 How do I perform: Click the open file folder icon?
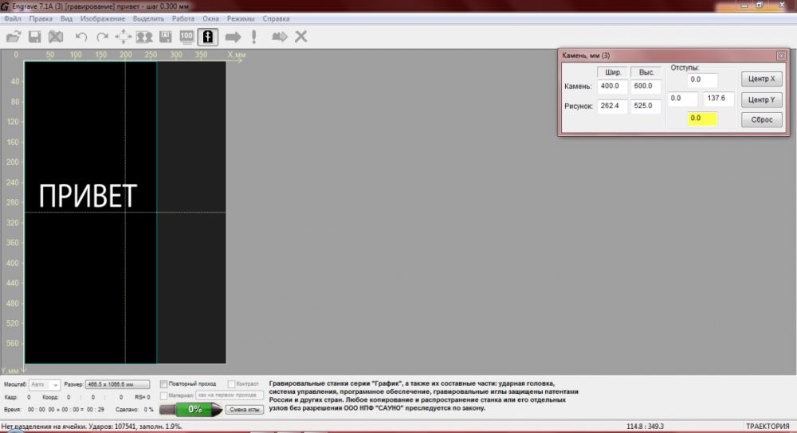point(14,37)
